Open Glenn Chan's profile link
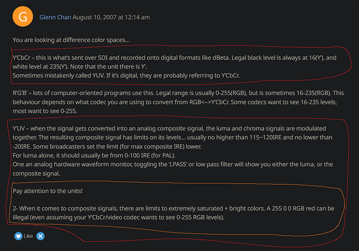 click(x=55, y=17)
